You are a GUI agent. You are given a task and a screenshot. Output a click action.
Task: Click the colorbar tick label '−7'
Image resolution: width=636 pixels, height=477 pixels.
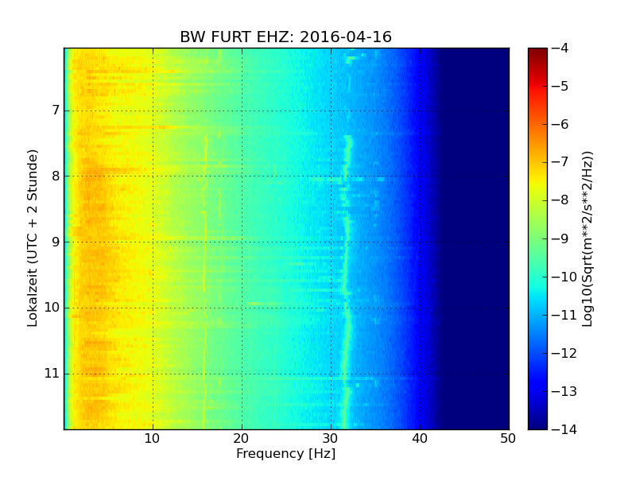coord(560,162)
